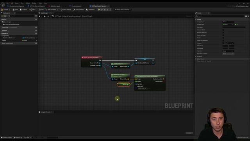This screenshot has width=250, height=141.
Task: Add a new variable with plus icon
Action: [x=36, y=34]
